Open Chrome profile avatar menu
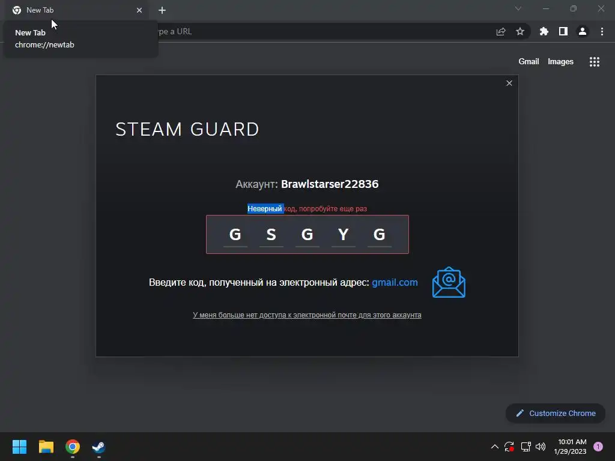 [583, 31]
